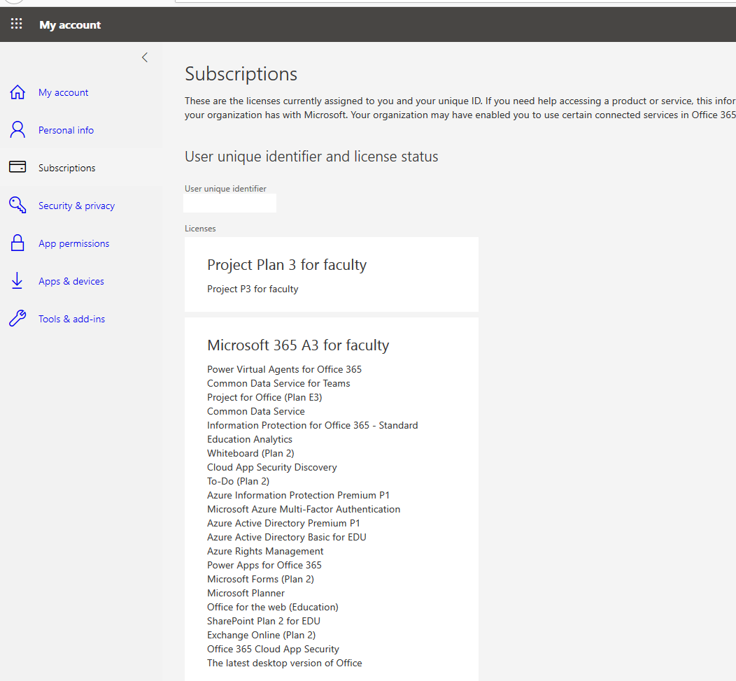736x681 pixels.
Task: Click the download arrow icon for Apps & devices
Action: coord(17,281)
